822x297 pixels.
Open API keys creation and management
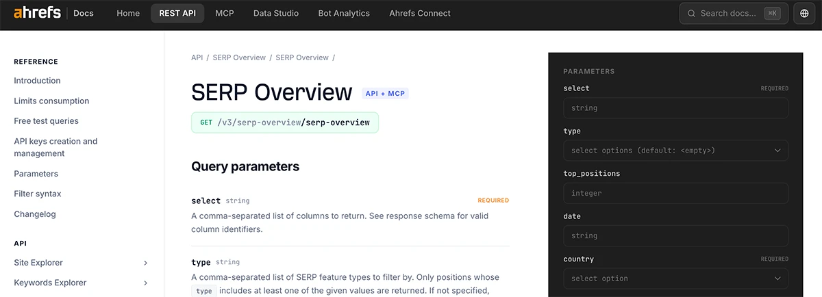(x=55, y=147)
